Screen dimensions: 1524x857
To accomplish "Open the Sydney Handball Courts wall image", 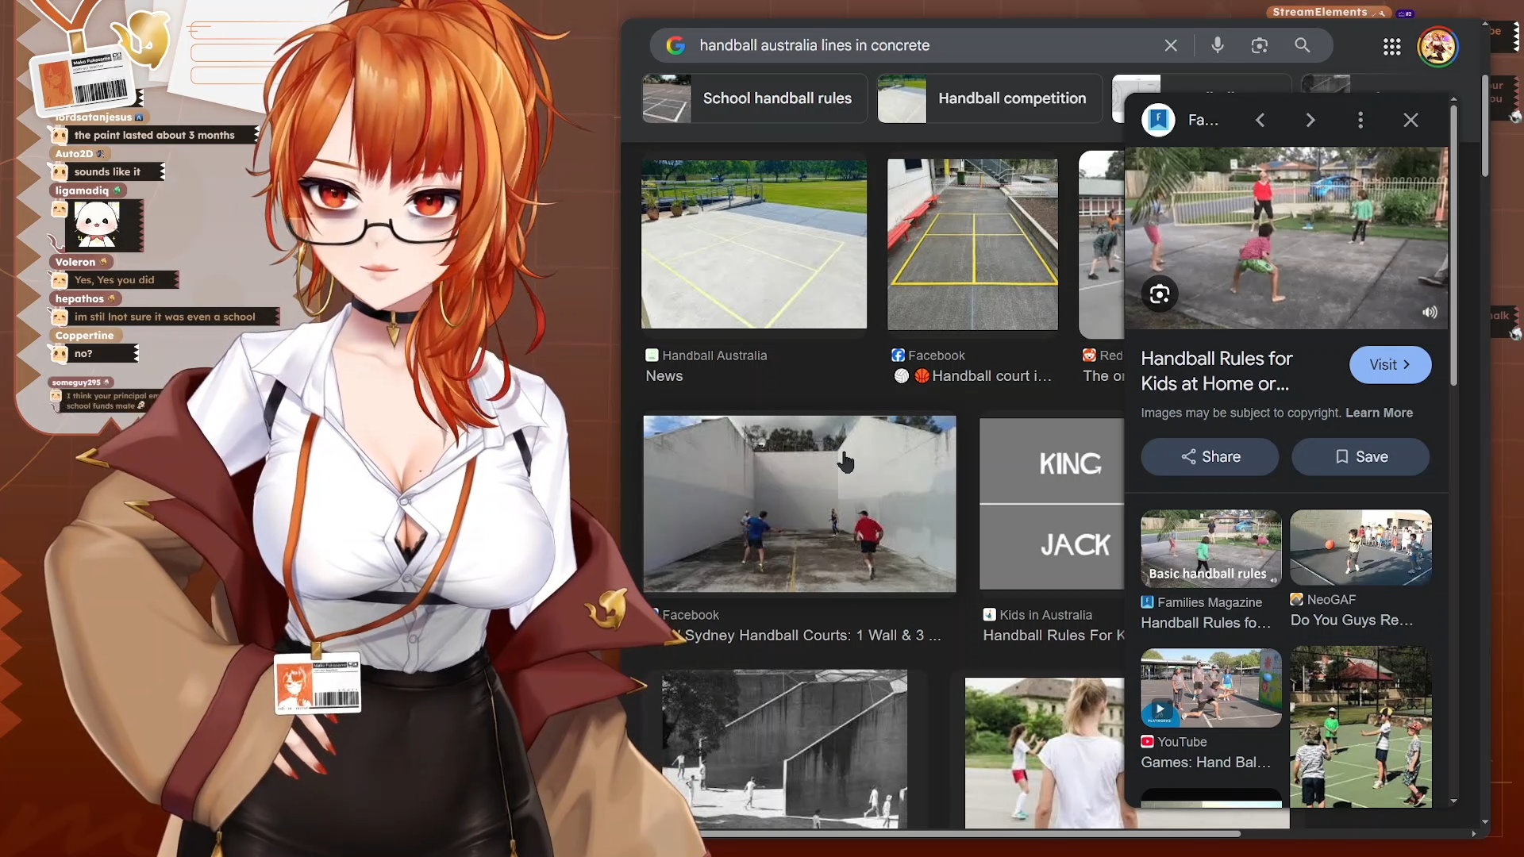I will click(799, 504).
